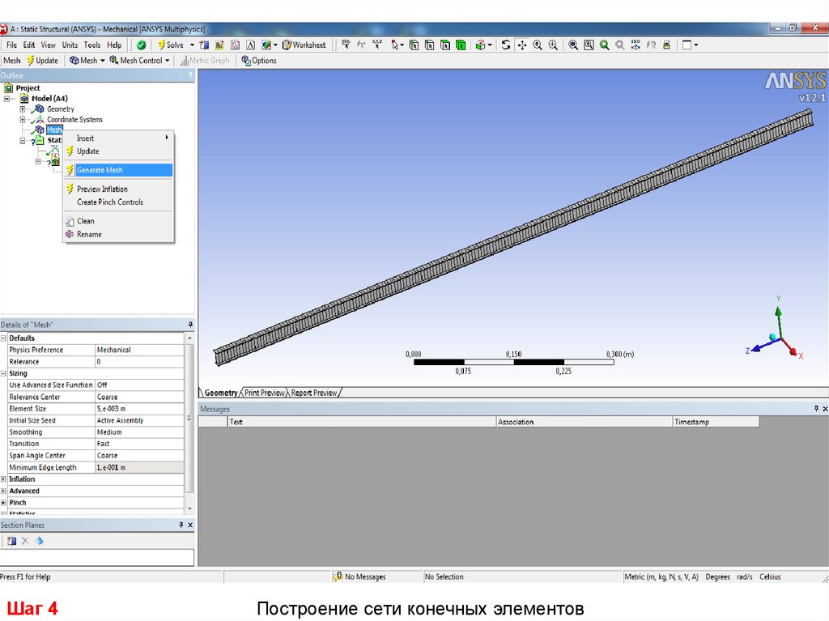Open the Worksheet view

coord(304,45)
